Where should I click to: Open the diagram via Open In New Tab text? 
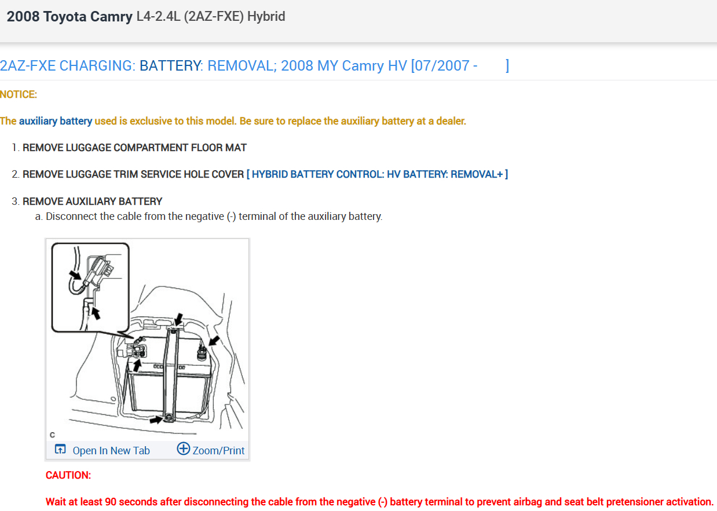(x=111, y=450)
